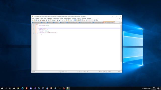
Task: Click the Undo toolbar icon
Action: point(53,20)
